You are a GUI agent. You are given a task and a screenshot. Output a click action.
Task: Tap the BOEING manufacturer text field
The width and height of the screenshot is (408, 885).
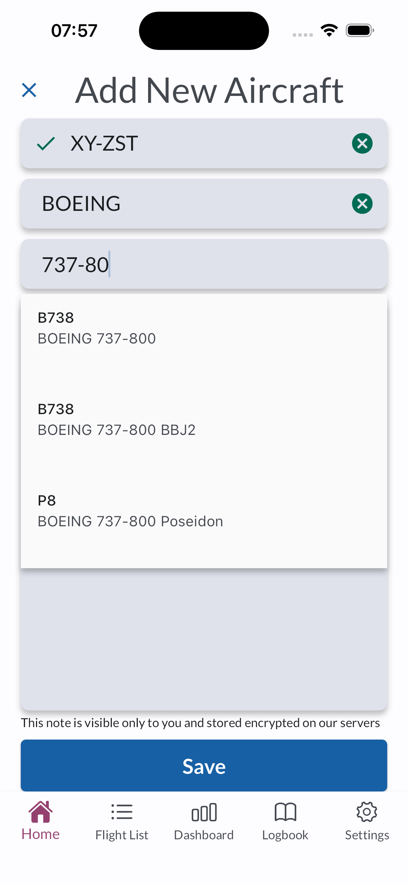(194, 204)
